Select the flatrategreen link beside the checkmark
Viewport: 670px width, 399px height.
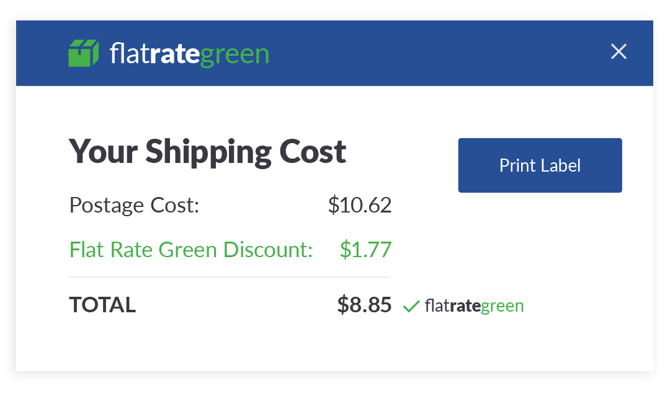tap(475, 305)
